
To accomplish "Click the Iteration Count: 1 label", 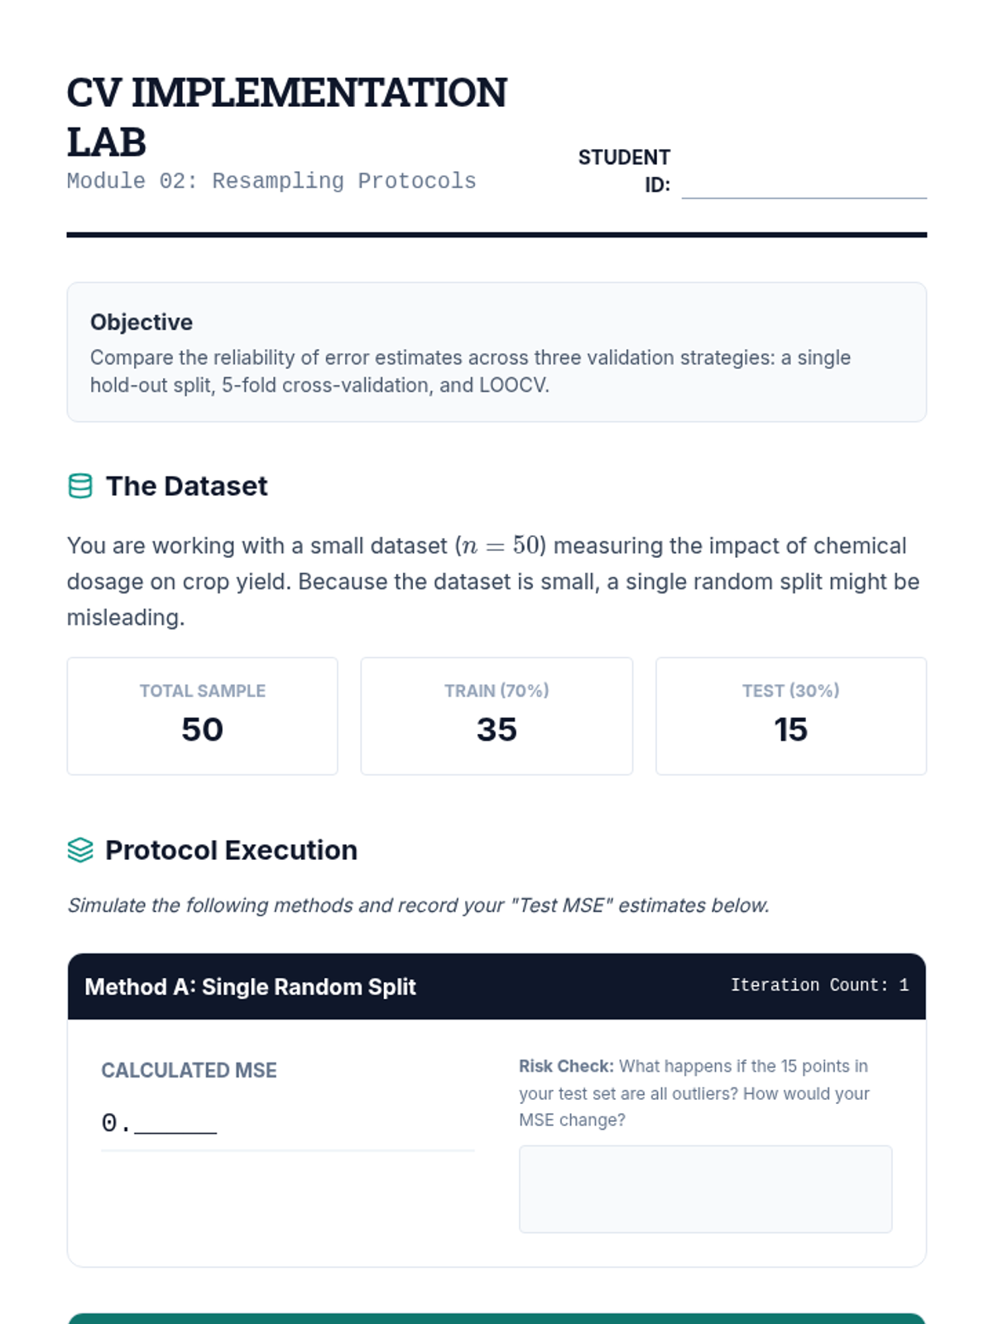I will [x=819, y=985].
